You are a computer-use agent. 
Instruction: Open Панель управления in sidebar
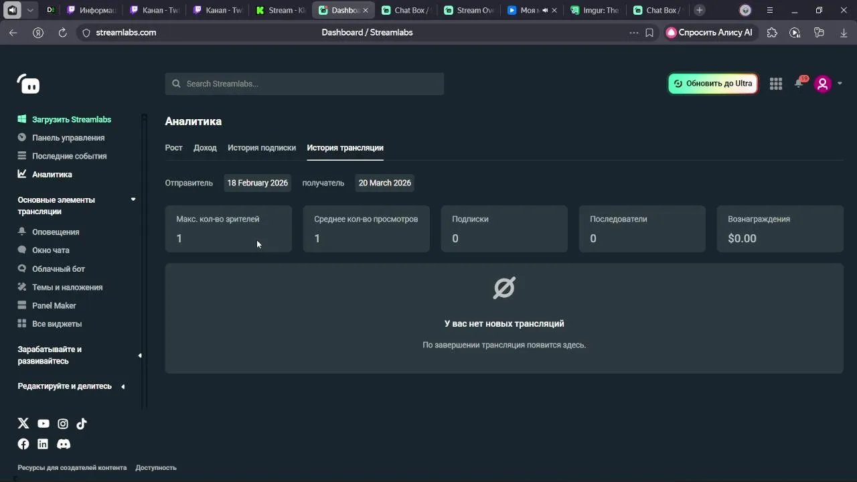coord(68,138)
